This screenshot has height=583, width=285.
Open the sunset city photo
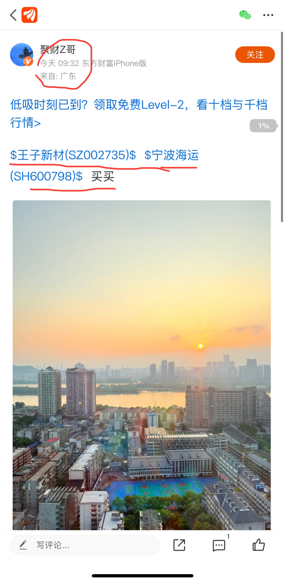pos(142,365)
